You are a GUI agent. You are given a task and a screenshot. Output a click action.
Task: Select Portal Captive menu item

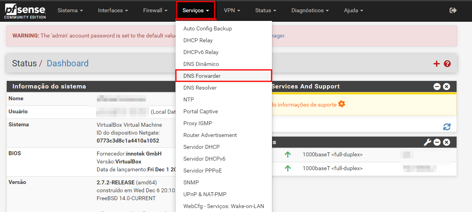point(200,111)
